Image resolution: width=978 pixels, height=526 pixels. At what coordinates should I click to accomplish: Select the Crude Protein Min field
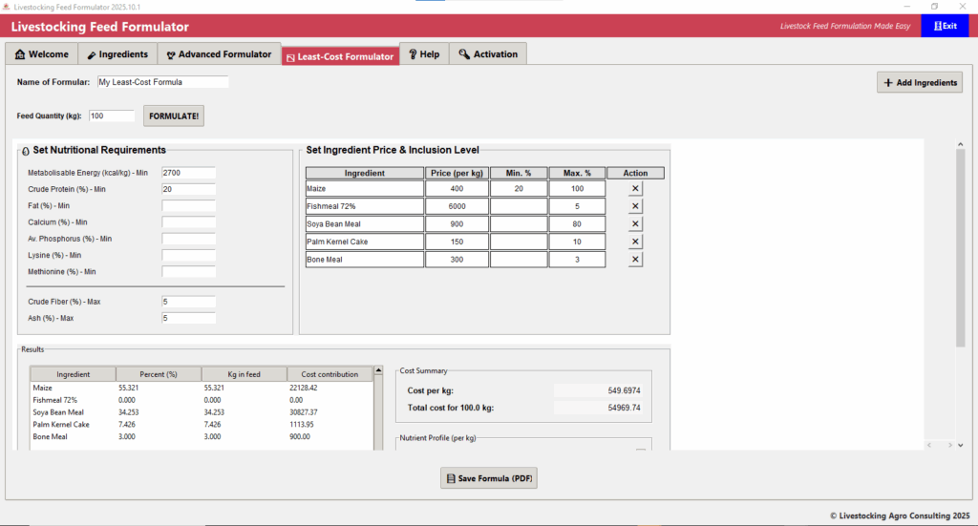pos(188,189)
